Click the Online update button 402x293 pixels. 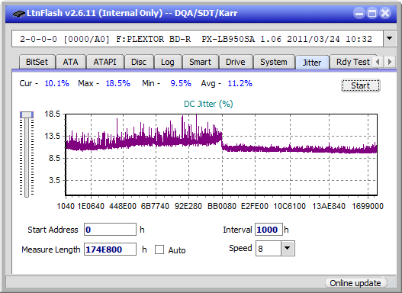pyautogui.click(x=355, y=283)
